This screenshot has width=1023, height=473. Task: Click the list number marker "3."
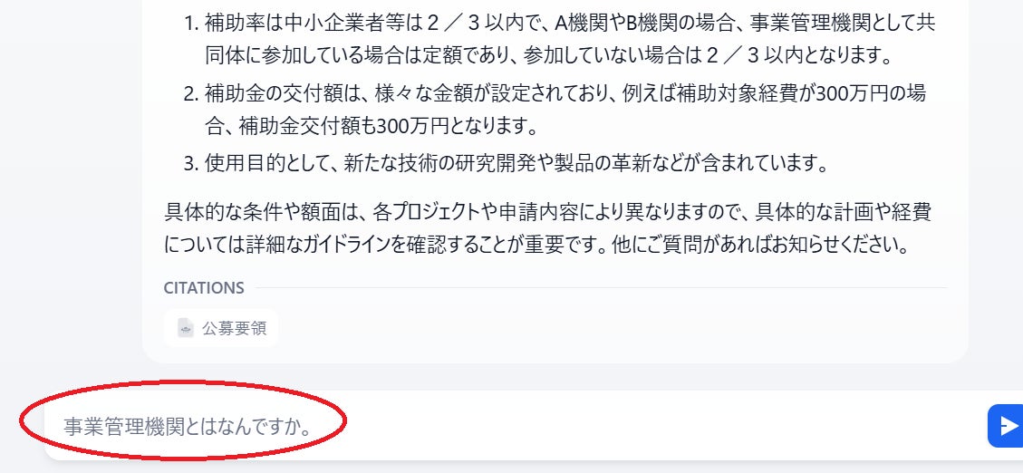coord(191,162)
